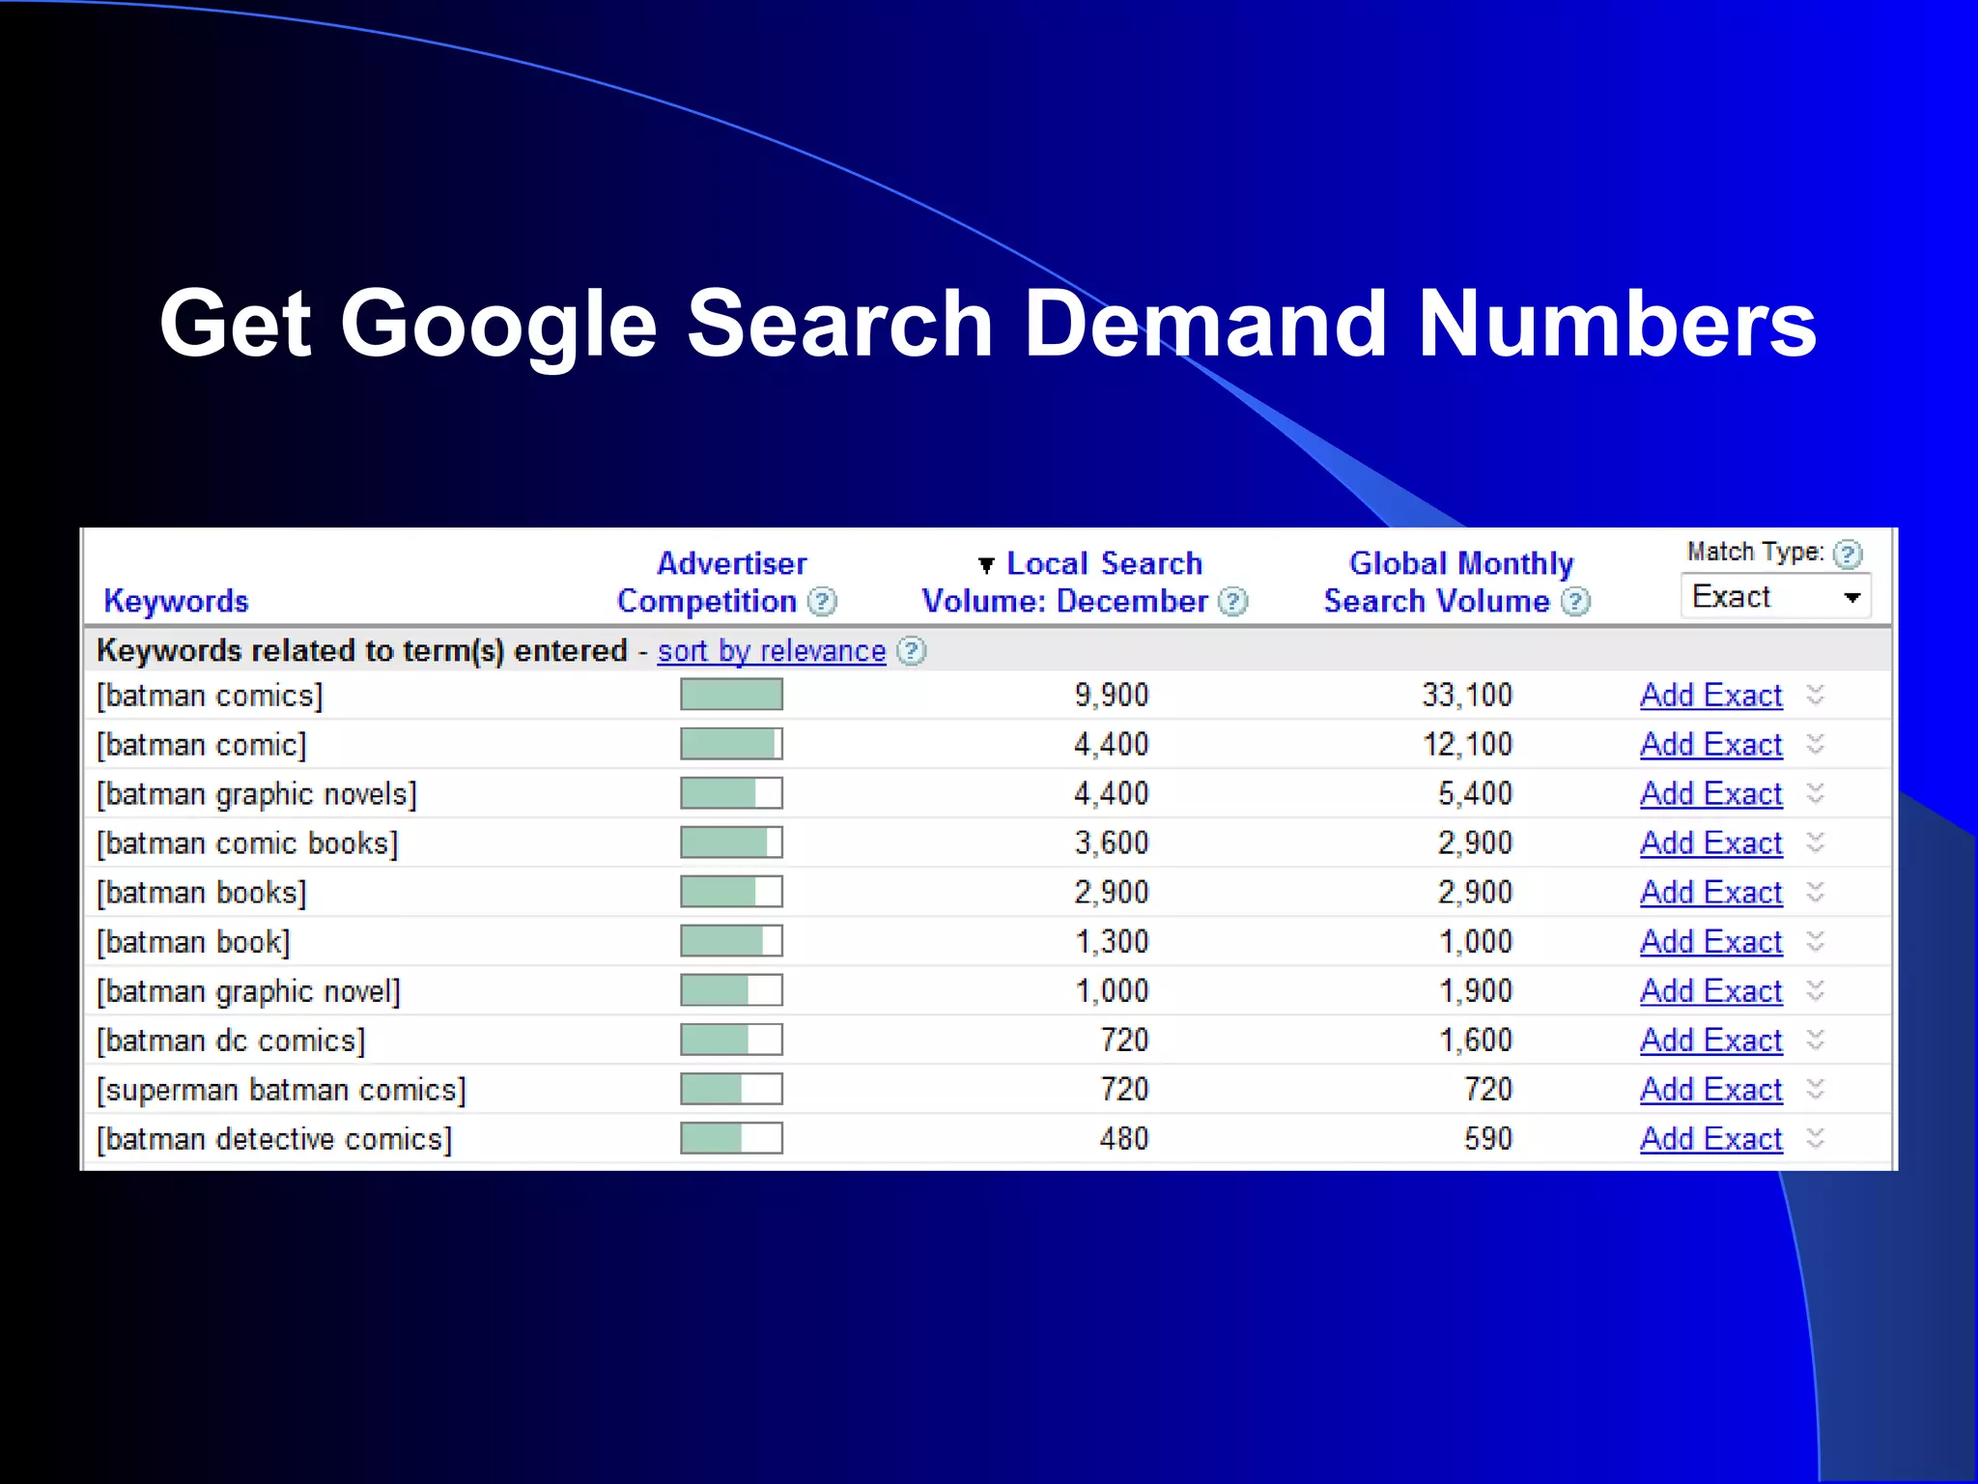Click global volume 1,600

pyautogui.click(x=1475, y=1041)
